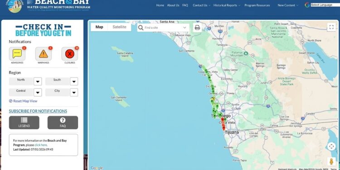Click the FAQ button in the sidebar

click(x=63, y=122)
